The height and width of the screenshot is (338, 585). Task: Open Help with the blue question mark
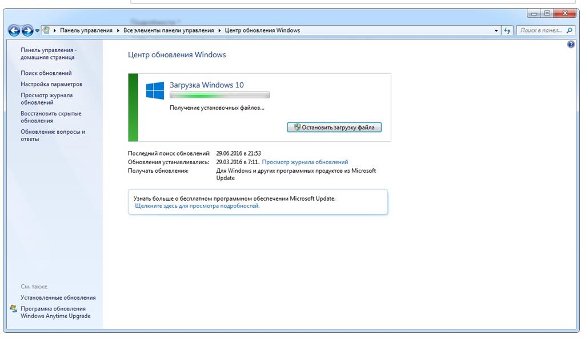pos(571,45)
